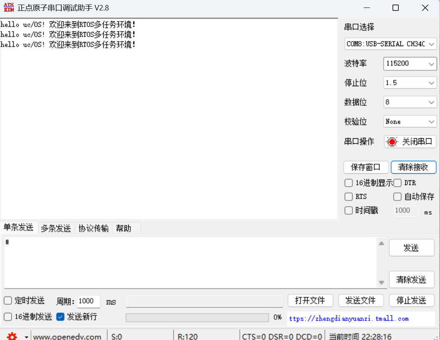Open the parity None dropdown
This screenshot has width=440, height=340.
410,122
